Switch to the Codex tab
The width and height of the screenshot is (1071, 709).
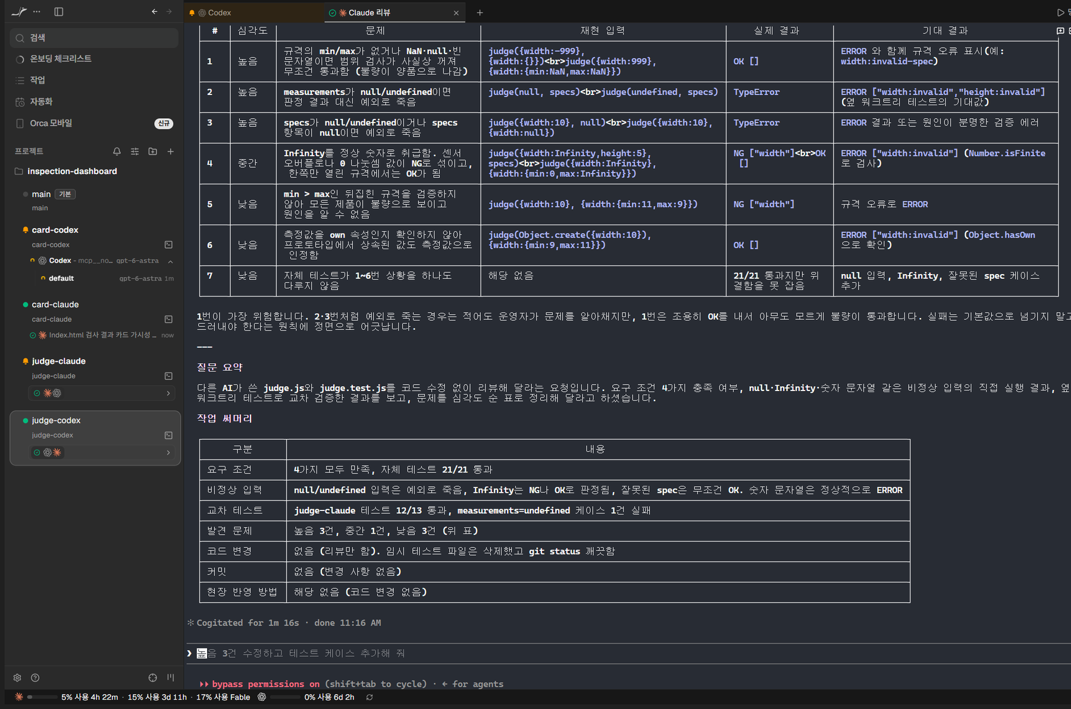coord(253,12)
